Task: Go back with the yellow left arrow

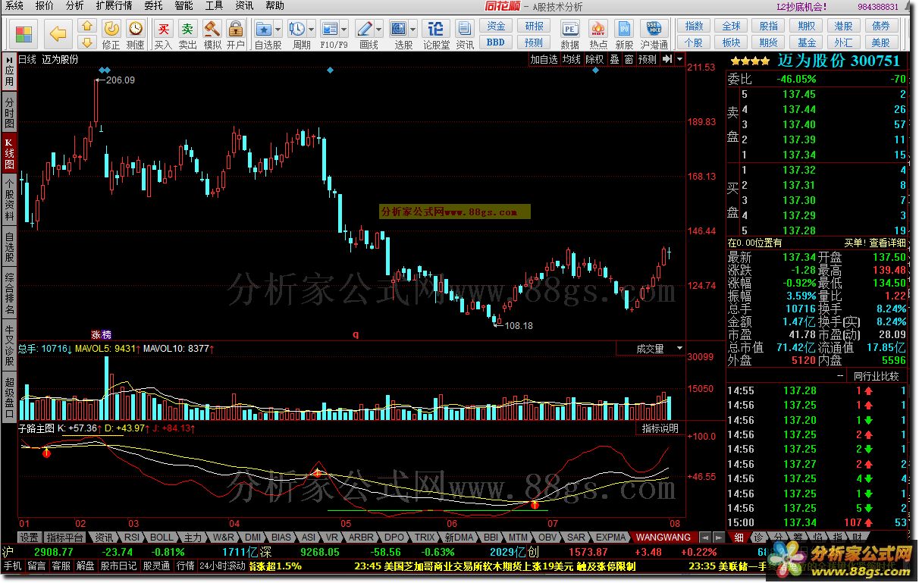Action: tap(59, 34)
